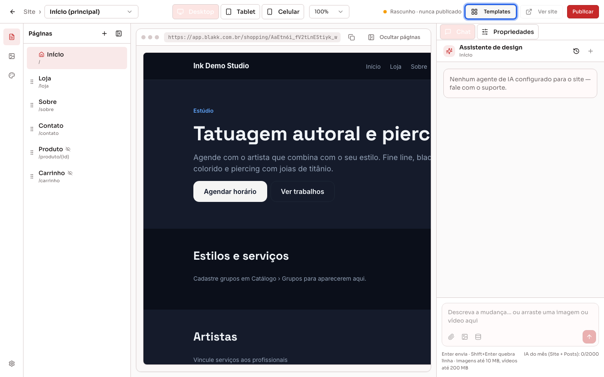Click Ink Demo Studio logo in preview
604x377 pixels.
pos(221,66)
